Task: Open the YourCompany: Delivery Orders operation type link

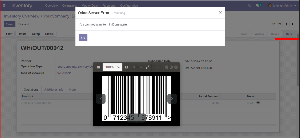Action: coord(75,67)
